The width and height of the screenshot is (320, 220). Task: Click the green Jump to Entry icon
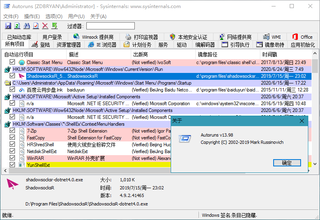54,26
